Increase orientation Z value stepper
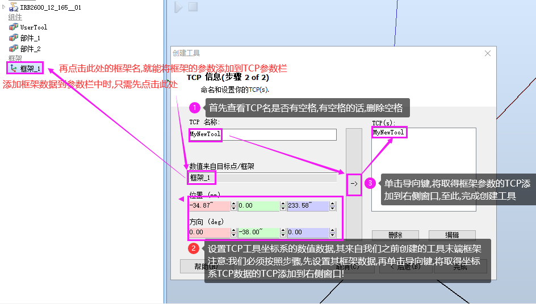The height and width of the screenshot is (304, 536). pyautogui.click(x=332, y=231)
